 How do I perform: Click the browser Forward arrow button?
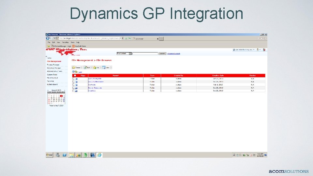[52, 38]
